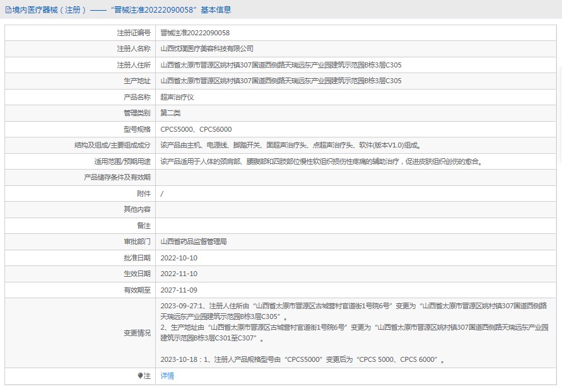Click the 产品储存条件及有效期 row label
The height and width of the screenshot is (389, 562).
click(x=117, y=177)
